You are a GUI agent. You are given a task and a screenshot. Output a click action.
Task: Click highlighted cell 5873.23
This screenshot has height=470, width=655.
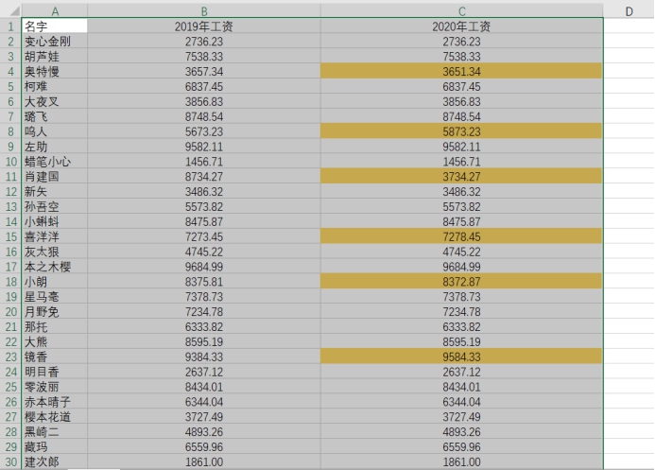point(461,131)
